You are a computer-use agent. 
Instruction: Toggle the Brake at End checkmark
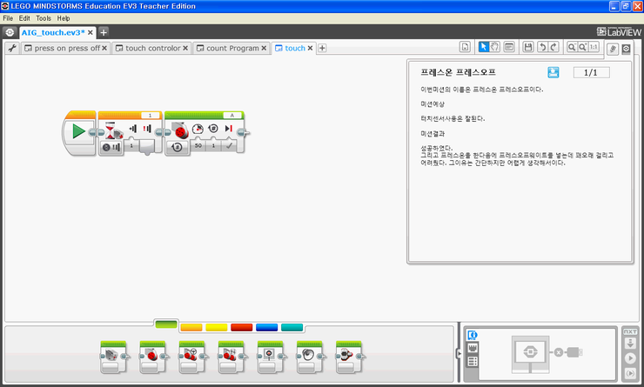pyautogui.click(x=229, y=148)
